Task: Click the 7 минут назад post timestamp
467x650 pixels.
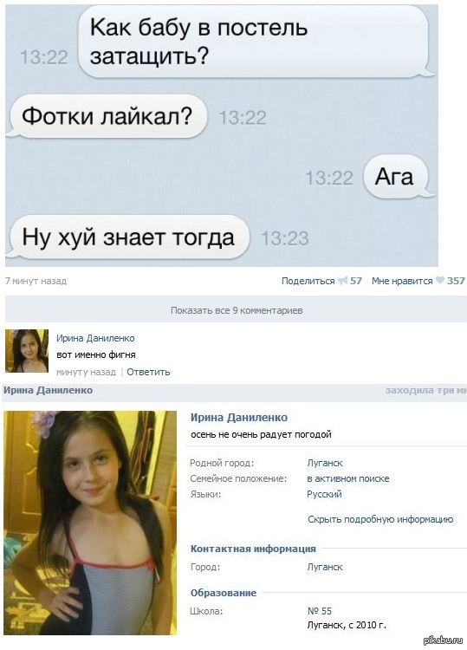Action: pos(36,281)
